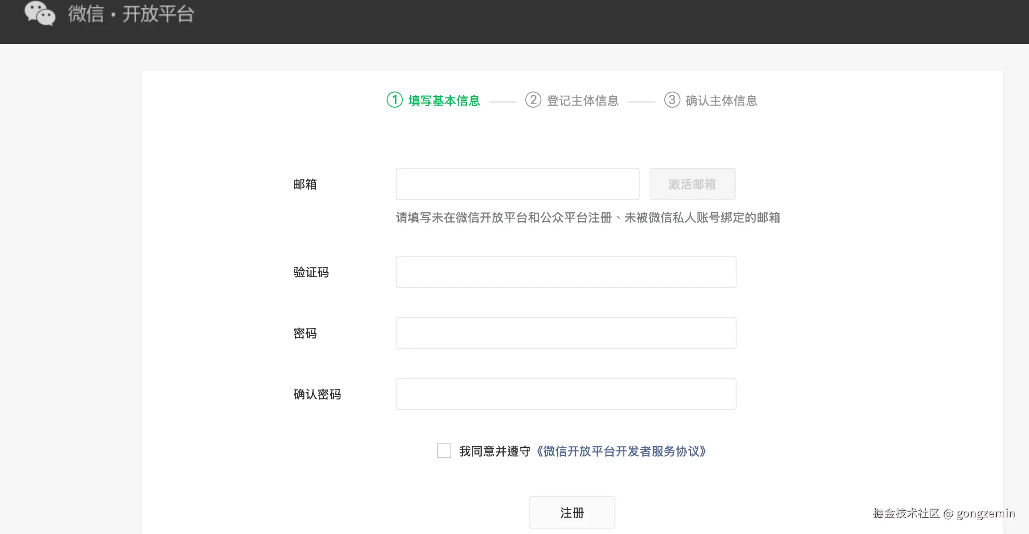Viewport: 1029px width, 534px height.
Task: Click the 验证码 field label
Action: pyautogui.click(x=311, y=272)
